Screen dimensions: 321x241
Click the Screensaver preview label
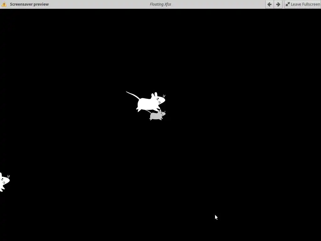[29, 4]
